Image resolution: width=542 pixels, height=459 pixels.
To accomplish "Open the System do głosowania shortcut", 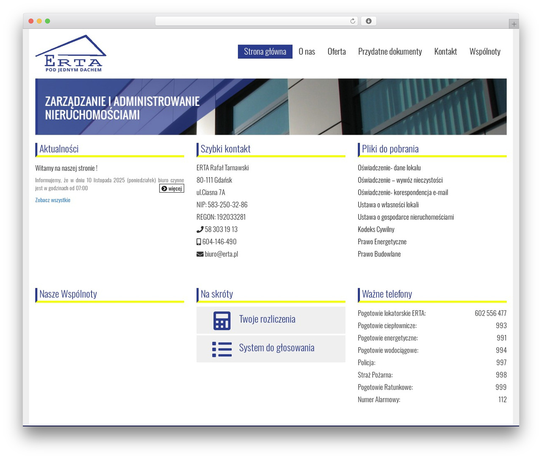I will tap(271, 349).
